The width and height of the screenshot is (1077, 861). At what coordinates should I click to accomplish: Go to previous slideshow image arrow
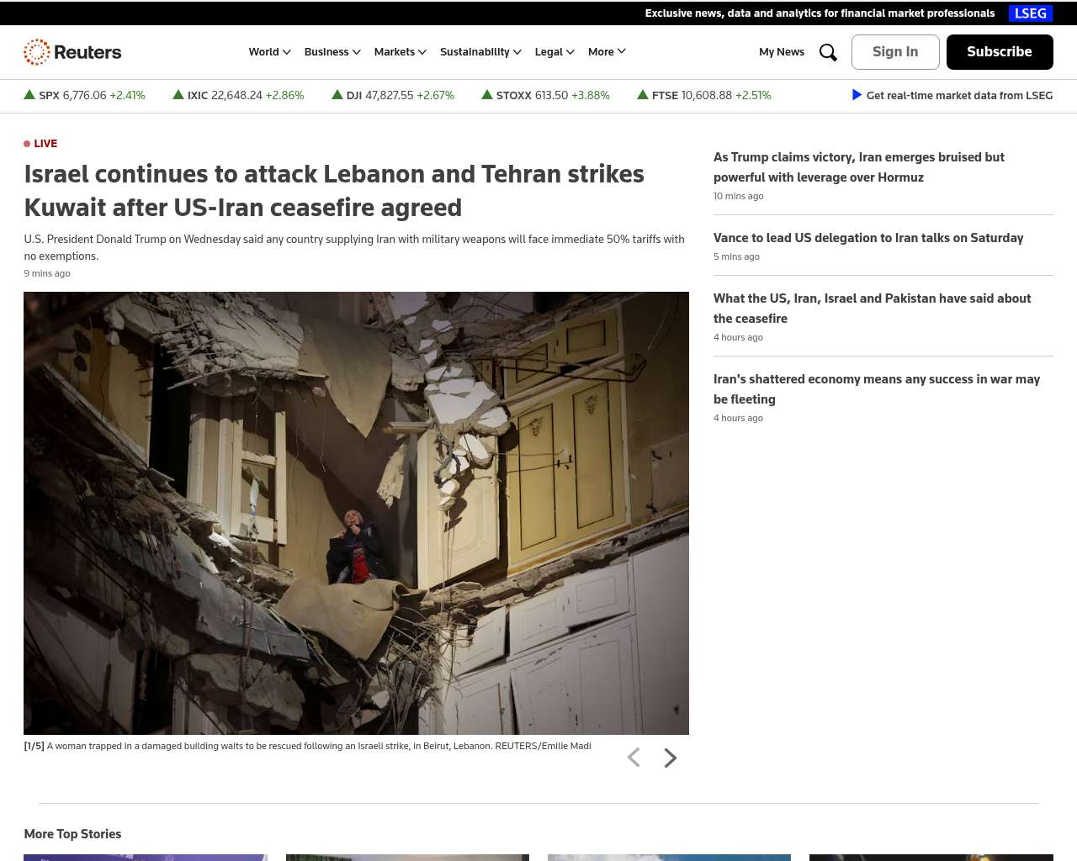click(634, 758)
